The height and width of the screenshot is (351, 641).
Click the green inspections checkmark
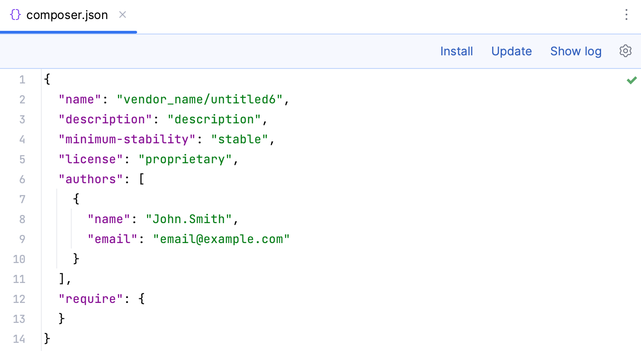(x=631, y=80)
